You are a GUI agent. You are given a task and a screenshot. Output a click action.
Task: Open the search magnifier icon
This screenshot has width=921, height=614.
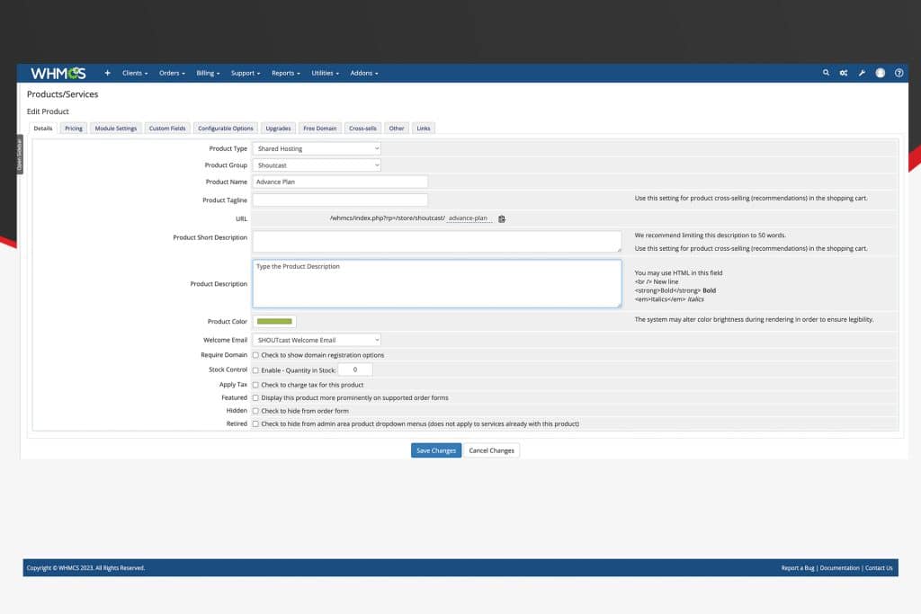826,73
